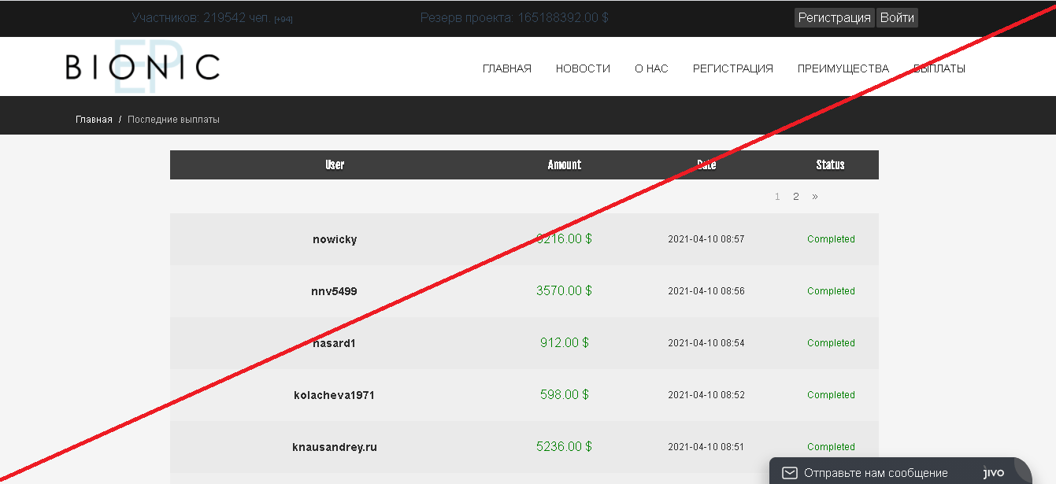Select user nnv5499

click(x=335, y=291)
